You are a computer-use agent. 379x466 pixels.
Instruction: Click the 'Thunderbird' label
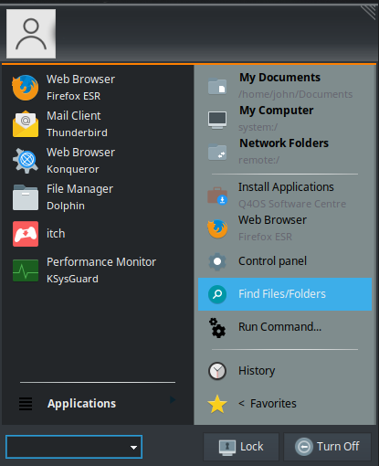coord(77,132)
